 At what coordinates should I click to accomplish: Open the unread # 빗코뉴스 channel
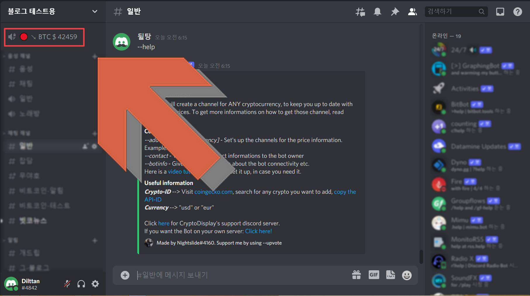(52, 221)
